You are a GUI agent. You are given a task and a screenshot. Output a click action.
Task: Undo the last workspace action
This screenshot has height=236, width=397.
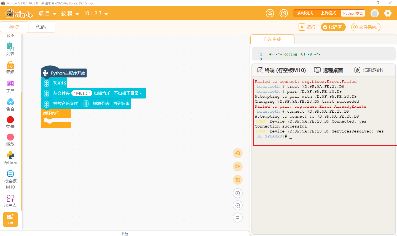click(x=238, y=153)
